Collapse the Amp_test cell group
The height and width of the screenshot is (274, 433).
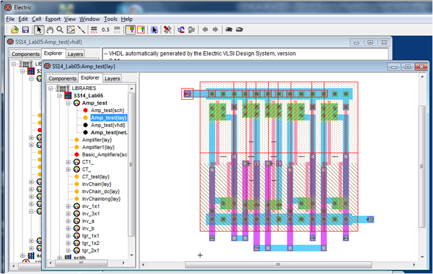(x=68, y=103)
